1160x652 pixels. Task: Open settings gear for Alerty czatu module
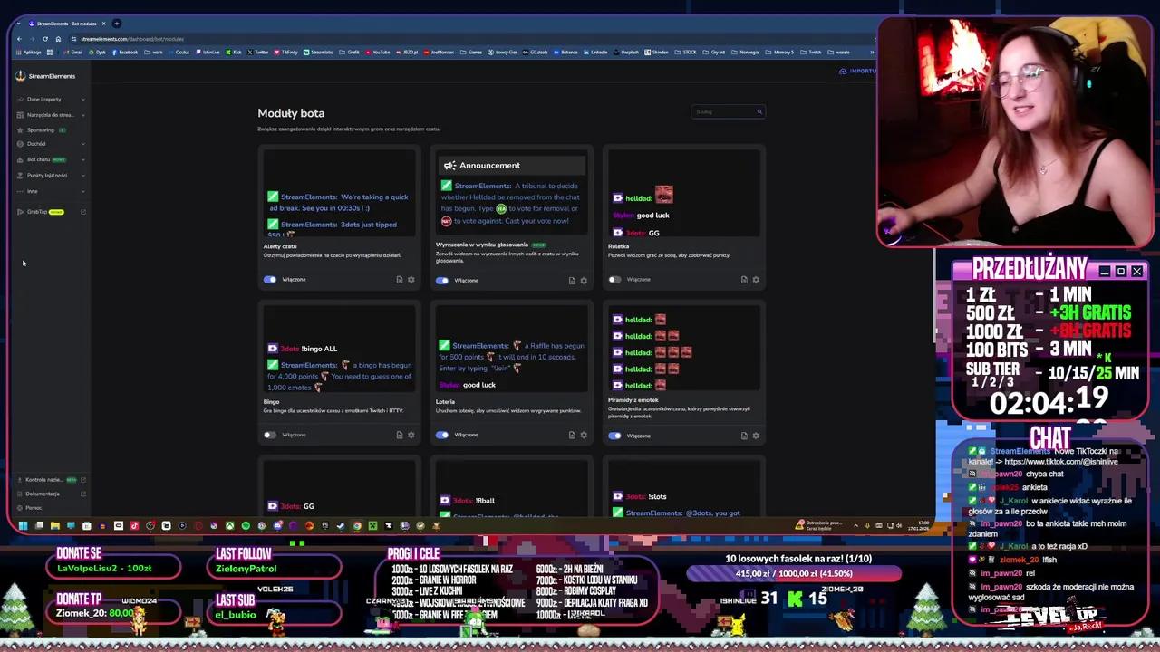click(x=411, y=280)
